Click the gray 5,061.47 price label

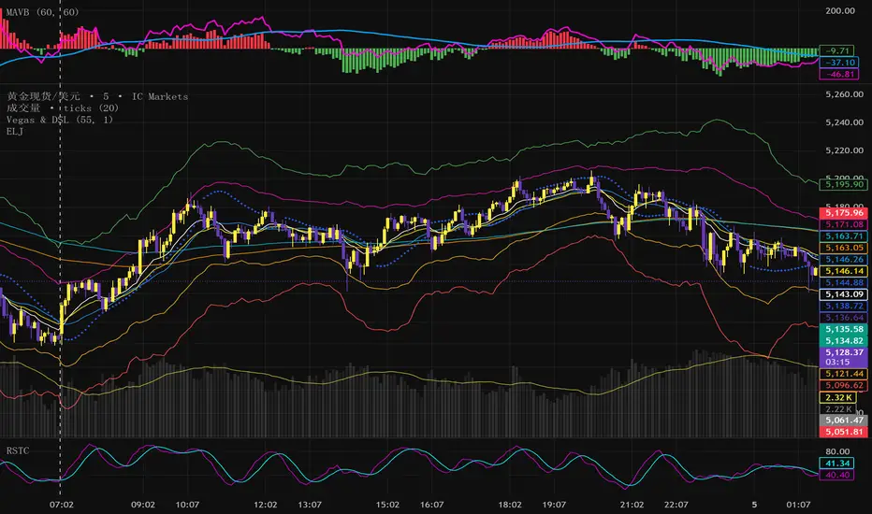coord(844,421)
